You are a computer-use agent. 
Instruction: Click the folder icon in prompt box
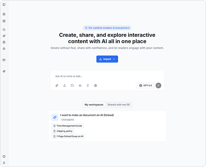pyautogui.click(x=72, y=85)
